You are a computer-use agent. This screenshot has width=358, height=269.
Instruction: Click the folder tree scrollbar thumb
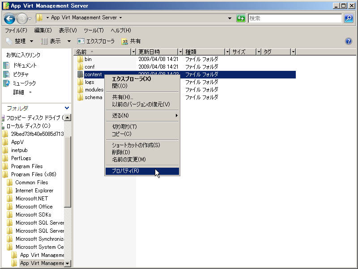click(x=68, y=172)
